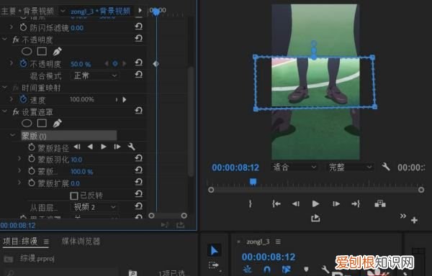Track 蒙版路径 backward one frame

77,147
